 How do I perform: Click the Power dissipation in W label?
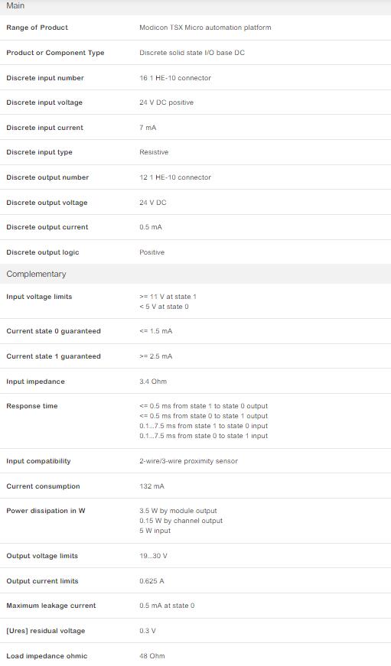pyautogui.click(x=46, y=511)
